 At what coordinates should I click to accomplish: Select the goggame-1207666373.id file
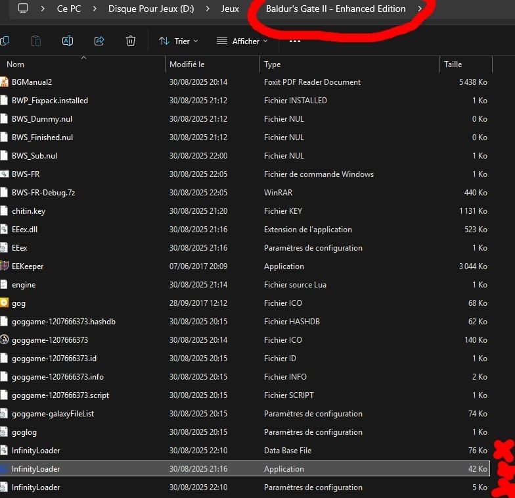pyautogui.click(x=54, y=358)
